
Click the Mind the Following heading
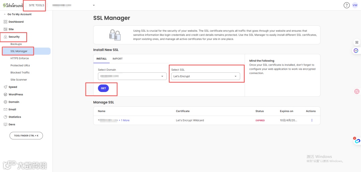(x=262, y=61)
